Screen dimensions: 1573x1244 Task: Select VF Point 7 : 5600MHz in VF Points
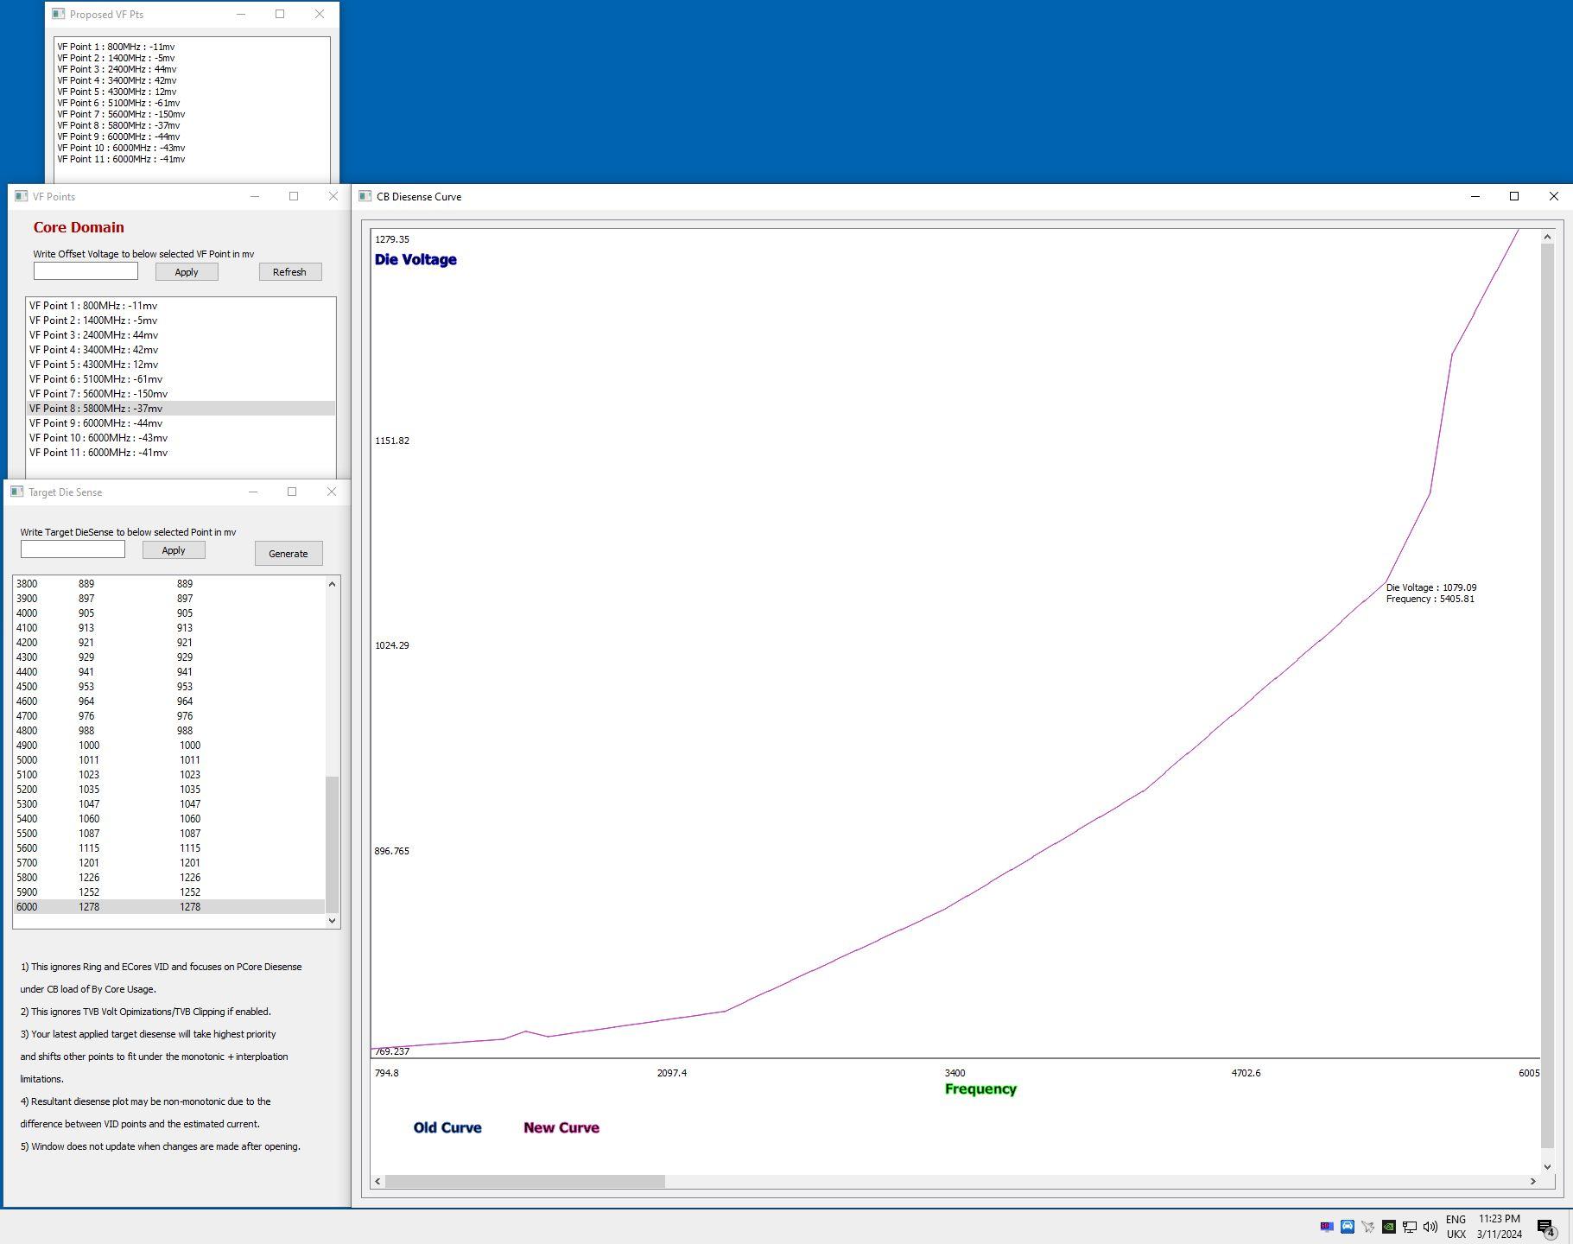(181, 394)
